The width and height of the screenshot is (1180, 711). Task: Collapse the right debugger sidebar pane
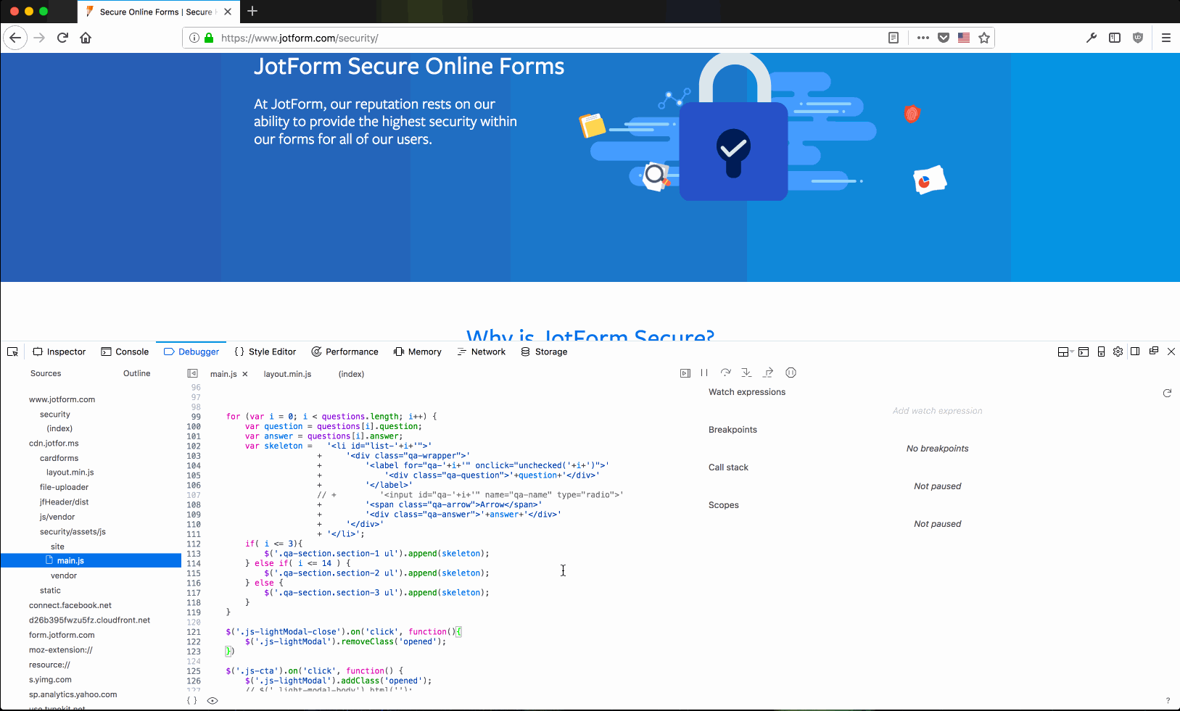pyautogui.click(x=685, y=373)
